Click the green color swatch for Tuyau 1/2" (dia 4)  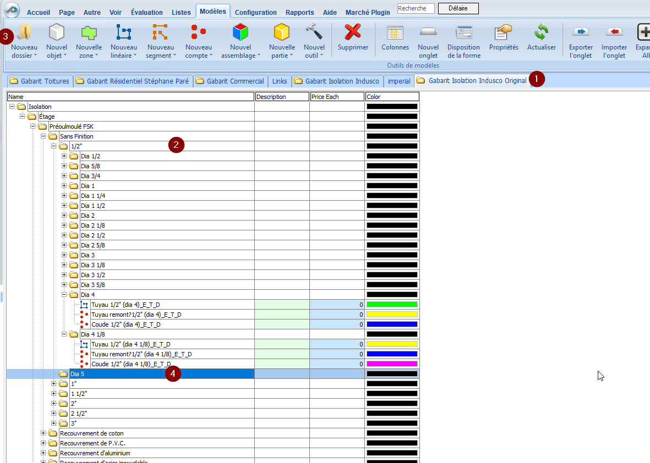[392, 305]
